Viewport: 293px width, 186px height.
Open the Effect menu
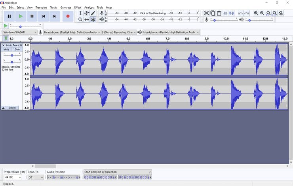point(78,8)
